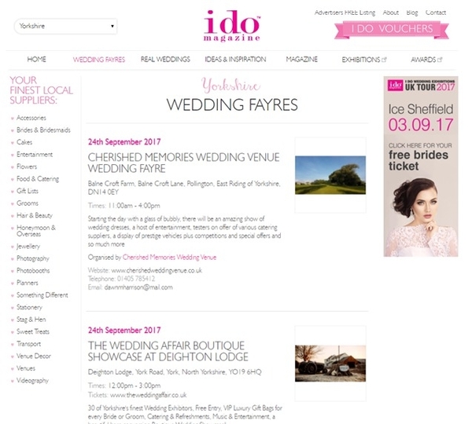Image resolution: width=472 pixels, height=424 pixels.
Task: Visit www.theweddingaffair.co.uk tickets link
Action: point(149,395)
